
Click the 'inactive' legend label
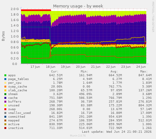coord(16,128)
